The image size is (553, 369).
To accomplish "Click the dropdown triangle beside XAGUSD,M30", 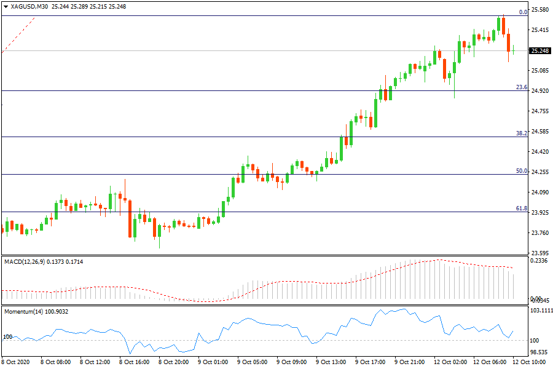I will tap(6, 6).
